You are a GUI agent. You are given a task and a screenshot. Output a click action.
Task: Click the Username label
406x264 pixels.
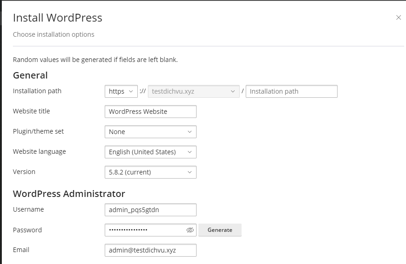(28, 209)
